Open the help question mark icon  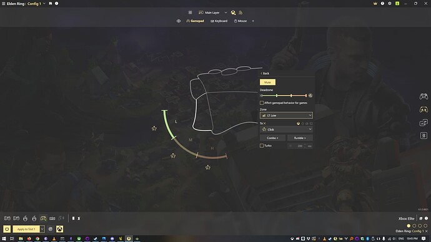point(382,4)
